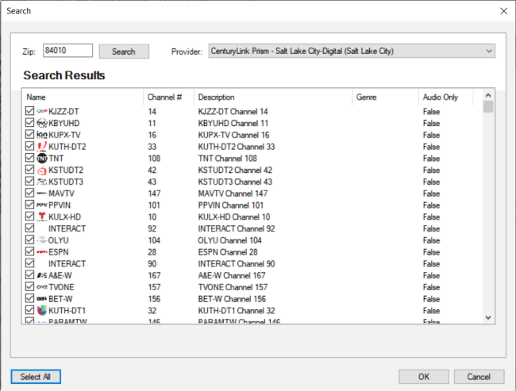Uncheck the BET-W checkbox
This screenshot has height=391, width=516.
click(x=29, y=298)
